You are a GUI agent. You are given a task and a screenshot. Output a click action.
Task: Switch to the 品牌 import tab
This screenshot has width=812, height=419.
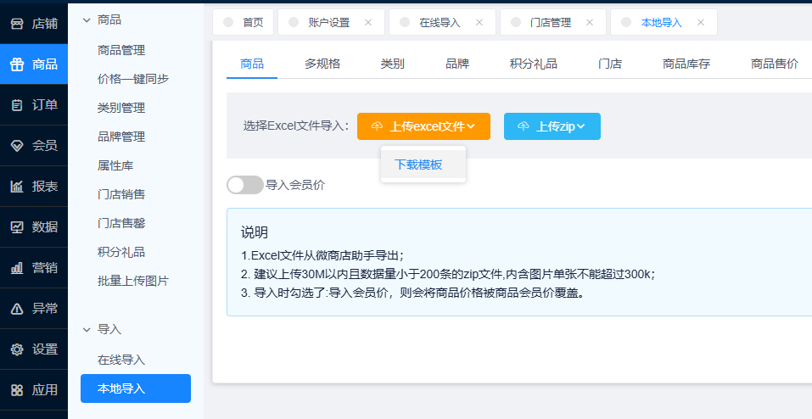pyautogui.click(x=457, y=64)
